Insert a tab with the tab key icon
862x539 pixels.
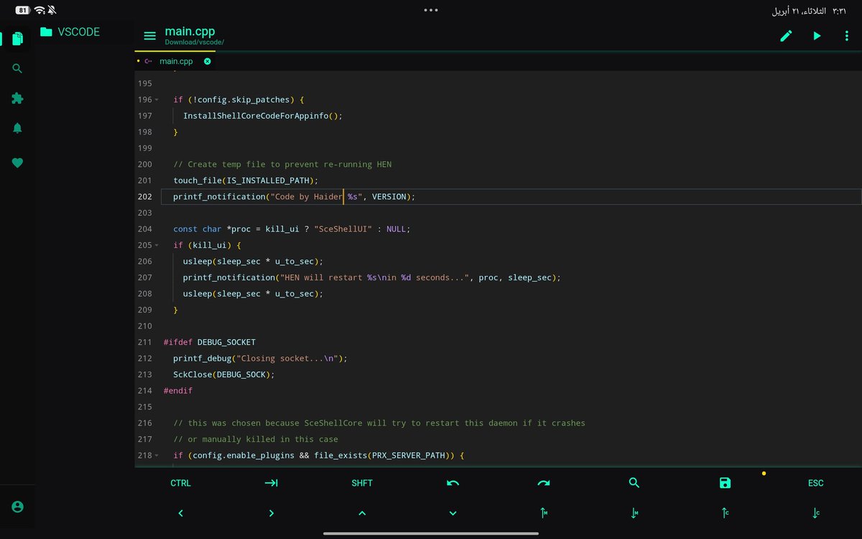[x=271, y=483]
